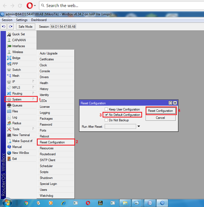Viewport: 204px width, 207px height.
Task: Click the Session address field
Action: pos(63,27)
